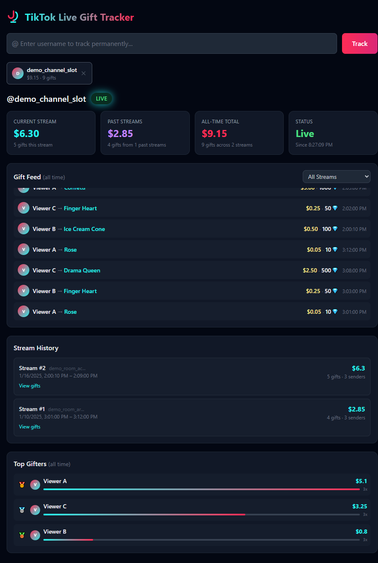Click the Ice Cream Cone gift name

click(84, 229)
